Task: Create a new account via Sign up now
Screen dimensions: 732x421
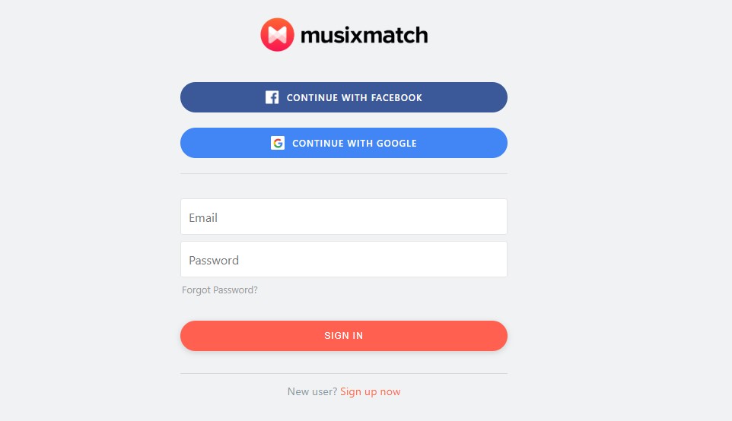Action: (371, 391)
